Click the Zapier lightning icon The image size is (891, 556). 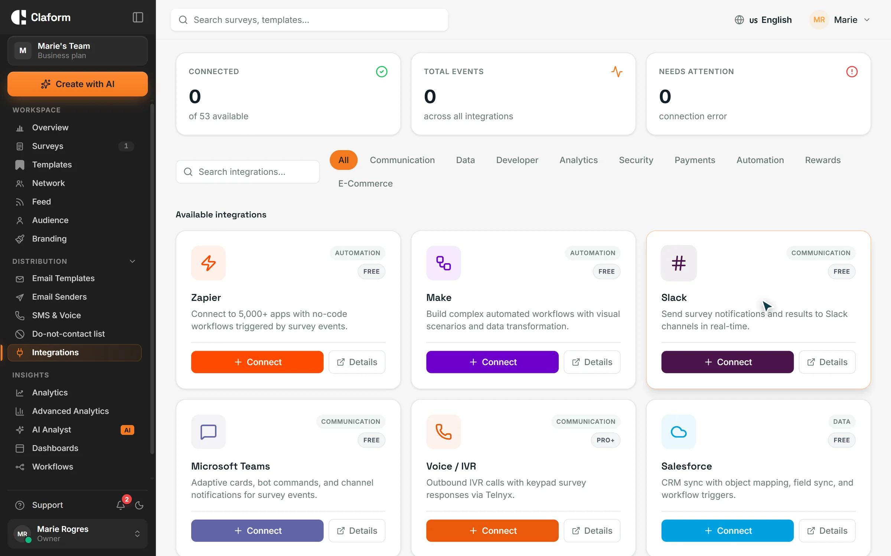tap(208, 263)
